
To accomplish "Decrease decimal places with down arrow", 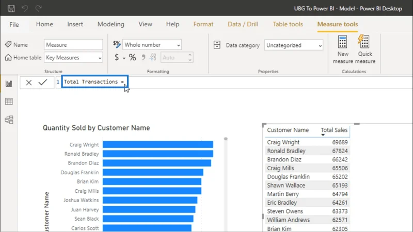I will [190, 60].
